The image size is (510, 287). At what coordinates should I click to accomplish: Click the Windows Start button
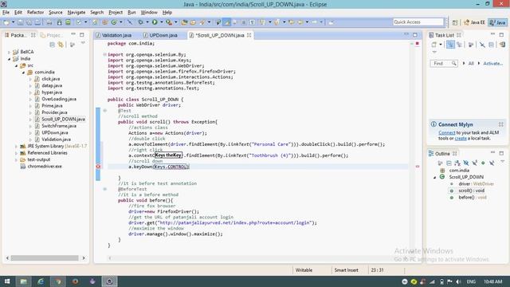[7, 281]
